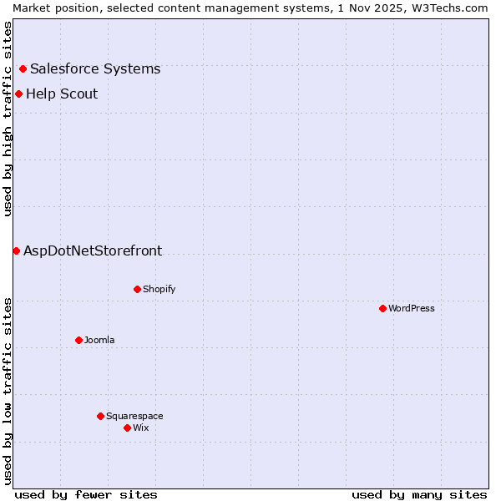Click the Wix text label
The width and height of the screenshot is (501, 501).
(x=141, y=428)
